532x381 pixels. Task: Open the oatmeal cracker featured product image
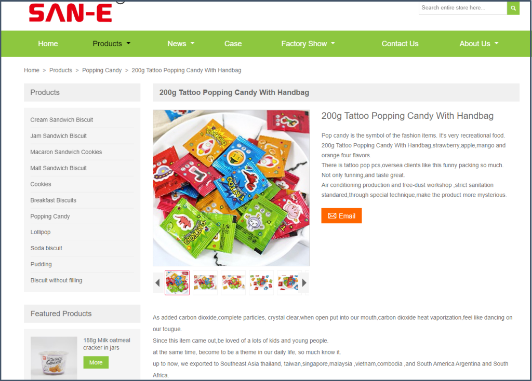pyautogui.click(x=54, y=358)
